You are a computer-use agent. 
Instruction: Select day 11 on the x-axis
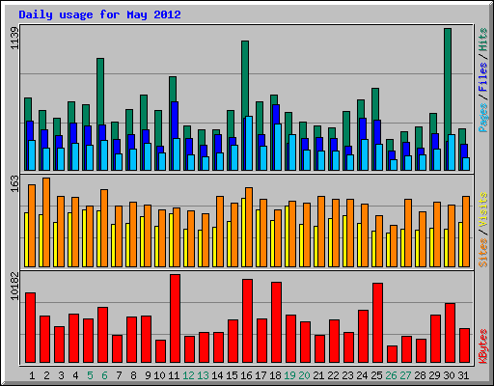coord(174,375)
